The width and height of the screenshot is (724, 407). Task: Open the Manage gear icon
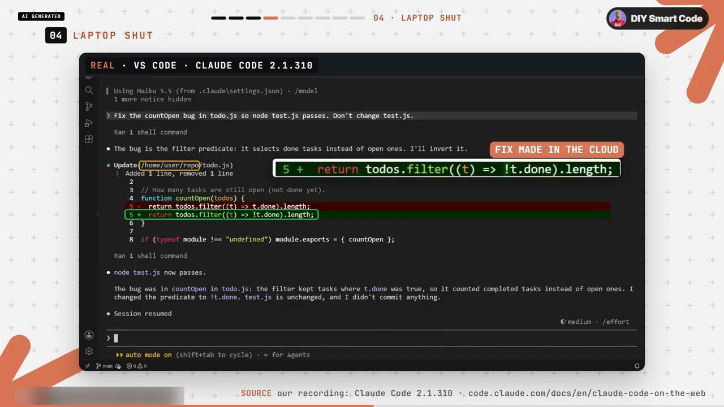pos(89,351)
